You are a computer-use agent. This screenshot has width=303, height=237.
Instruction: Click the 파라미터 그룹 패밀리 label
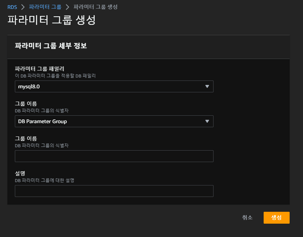tap(39, 69)
